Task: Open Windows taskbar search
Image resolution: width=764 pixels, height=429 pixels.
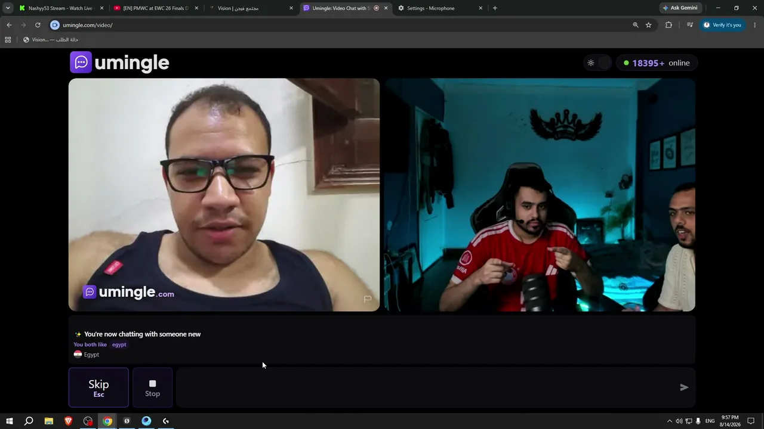Action: 29,421
